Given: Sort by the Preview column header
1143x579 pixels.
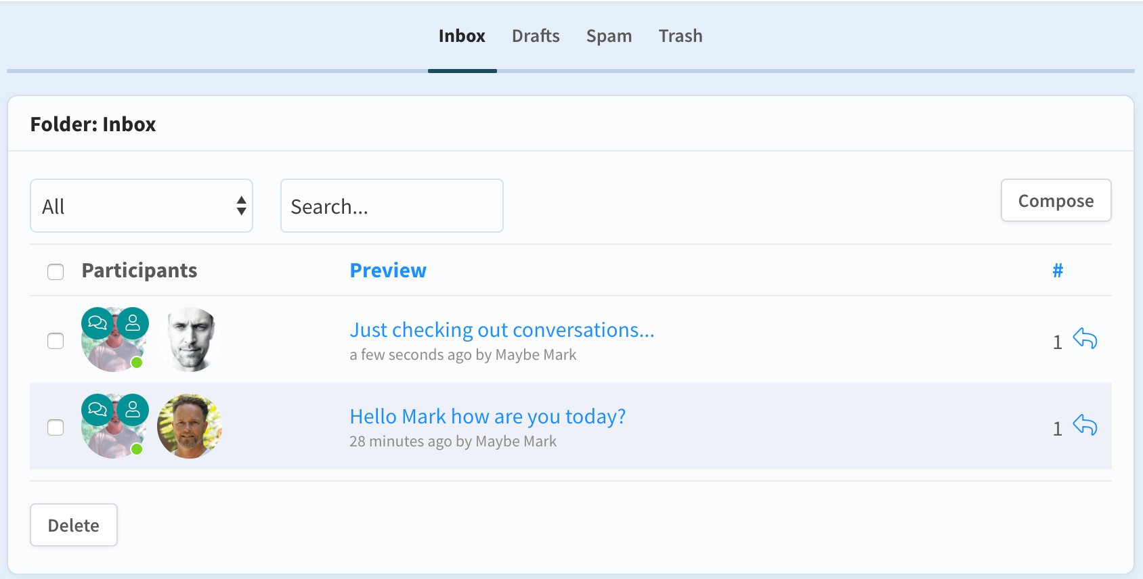Looking at the screenshot, I should [x=388, y=271].
